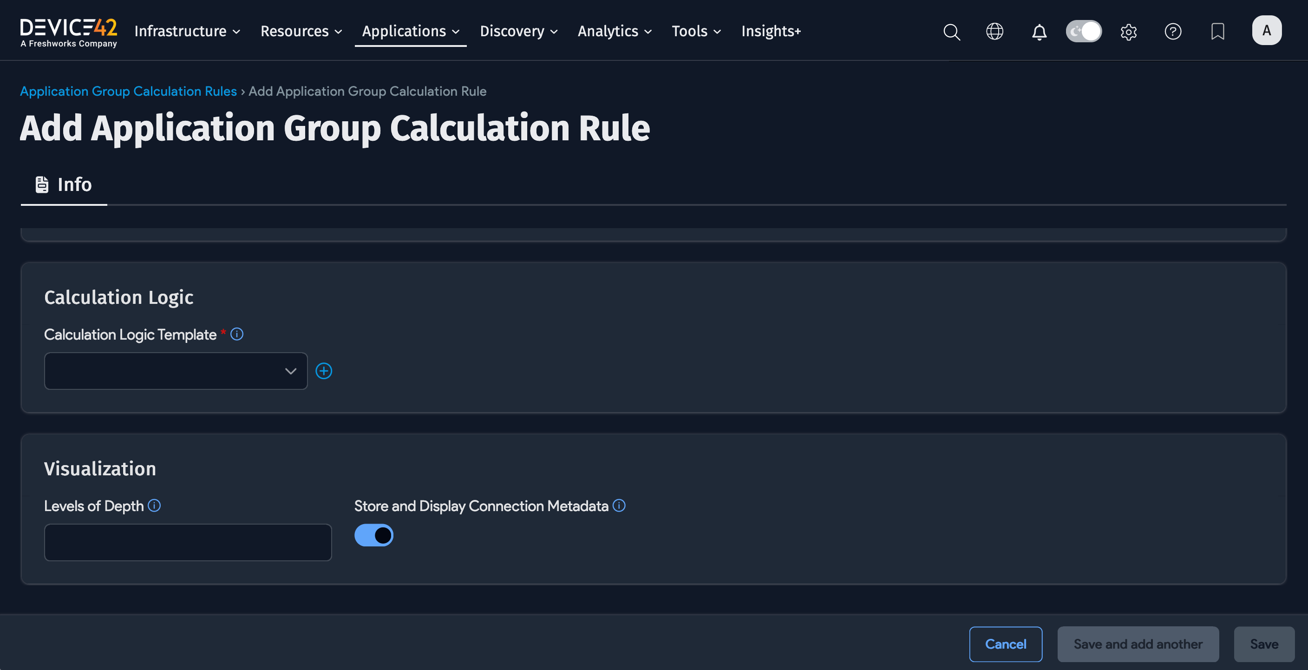1308x670 pixels.
Task: Open the user avatar A menu
Action: (1266, 31)
